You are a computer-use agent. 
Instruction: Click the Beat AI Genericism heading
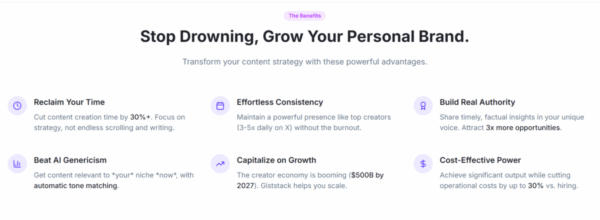tap(70, 160)
